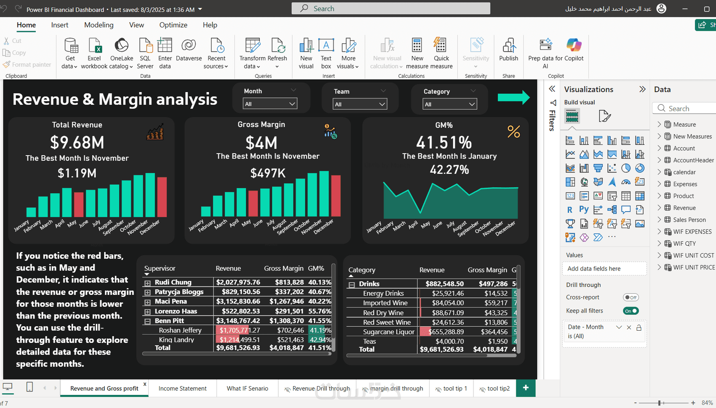This screenshot has height=408, width=716.
Task: Expand Date - Month filter card chevron
Action: coord(619,327)
